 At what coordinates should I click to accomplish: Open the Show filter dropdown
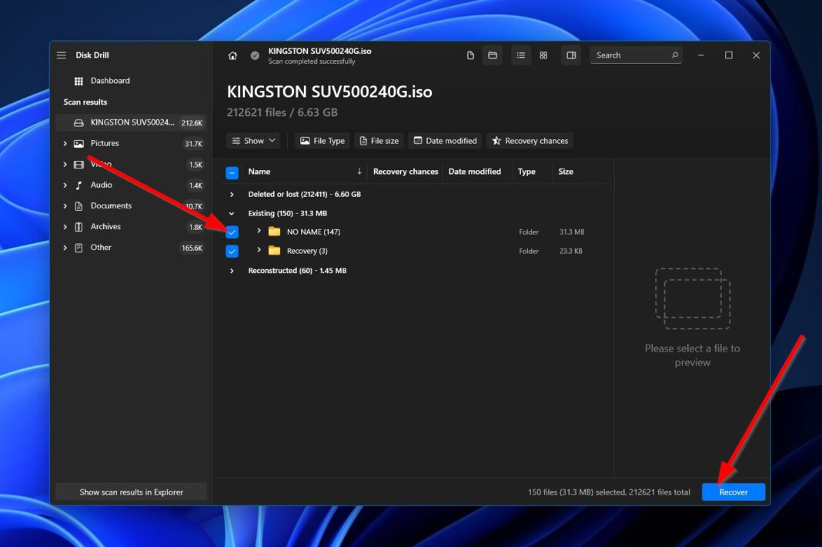click(x=254, y=141)
